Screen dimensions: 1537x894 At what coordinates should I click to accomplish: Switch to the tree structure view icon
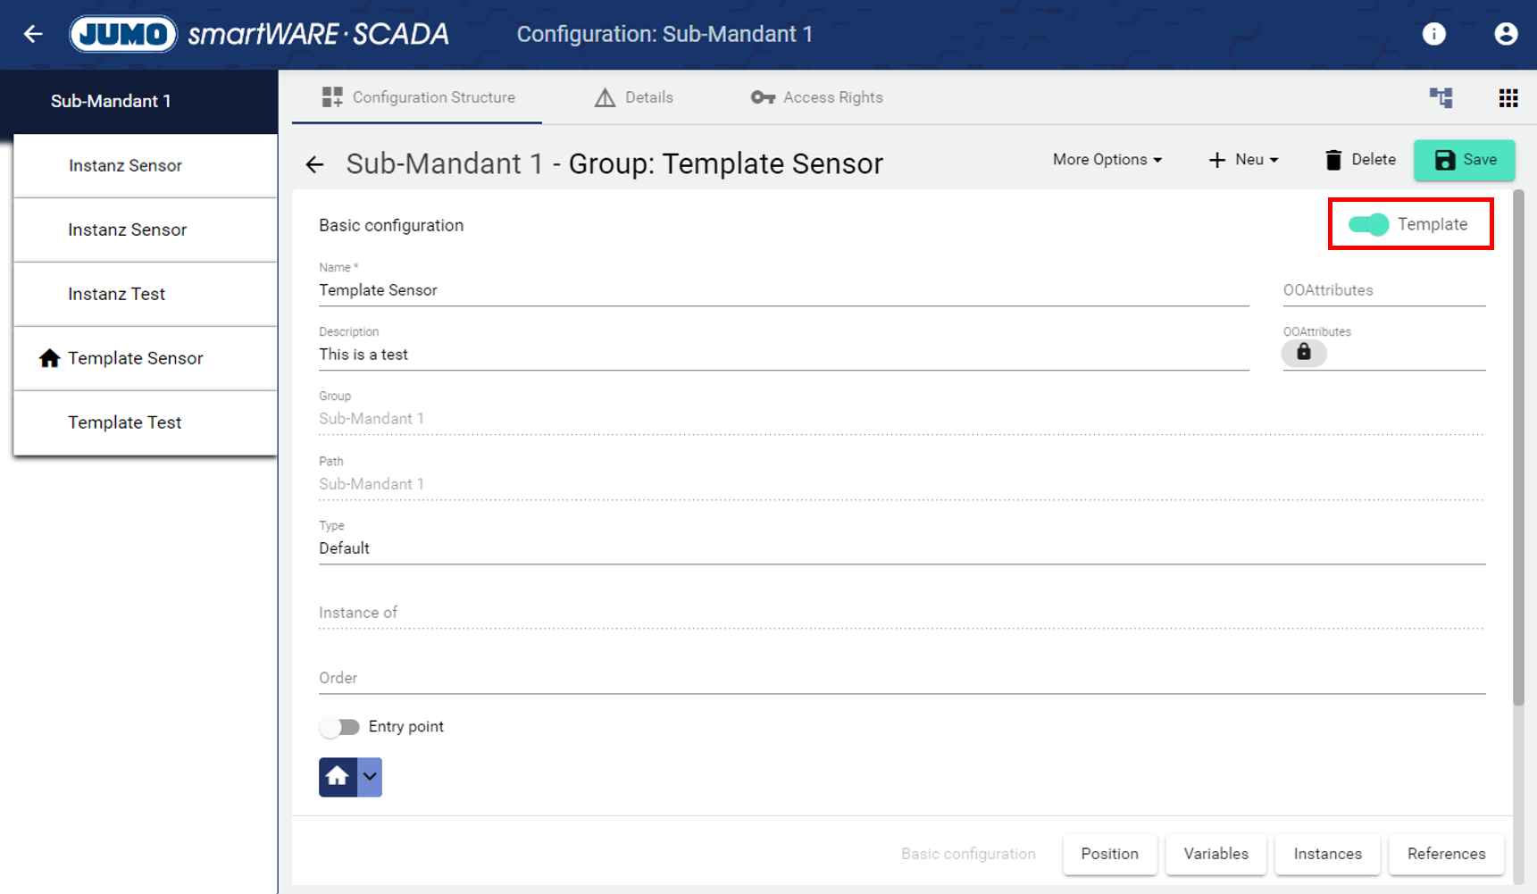coord(1441,98)
